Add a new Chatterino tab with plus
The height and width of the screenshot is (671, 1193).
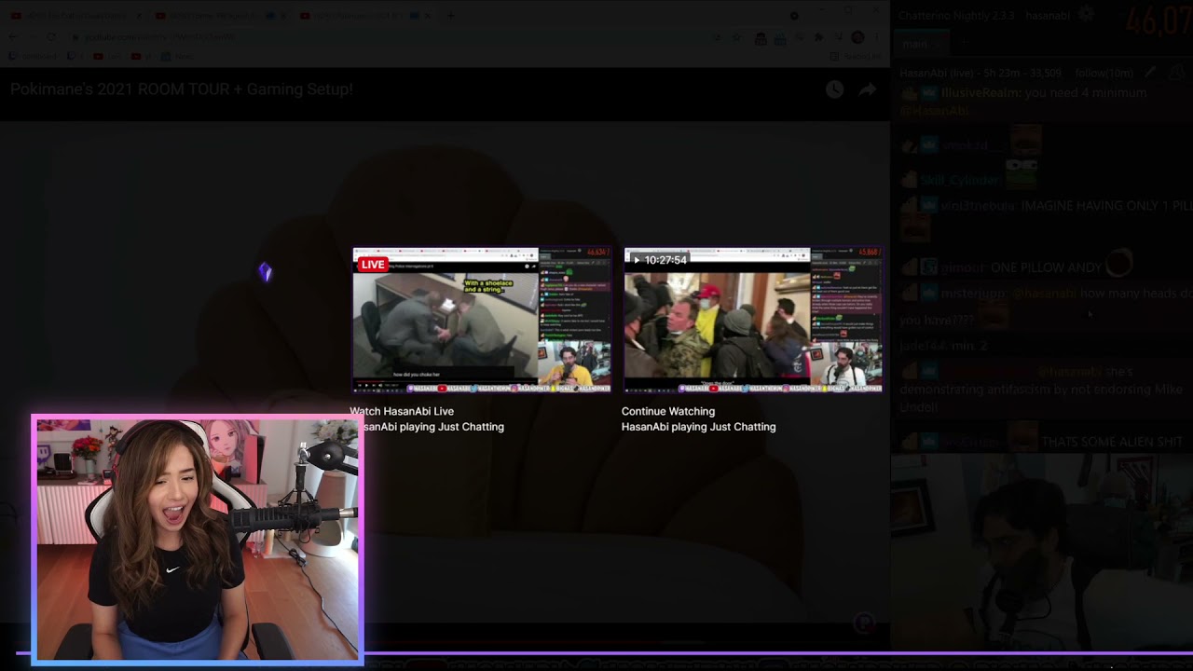coord(965,44)
